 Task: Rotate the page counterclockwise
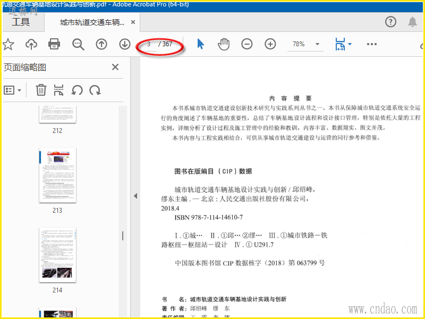pyautogui.click(x=77, y=90)
